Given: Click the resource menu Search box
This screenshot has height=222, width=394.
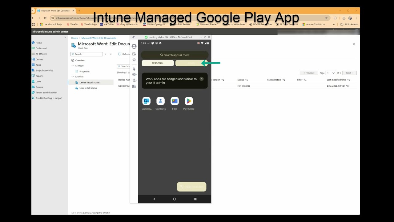Looking at the screenshot, I should coord(87,54).
